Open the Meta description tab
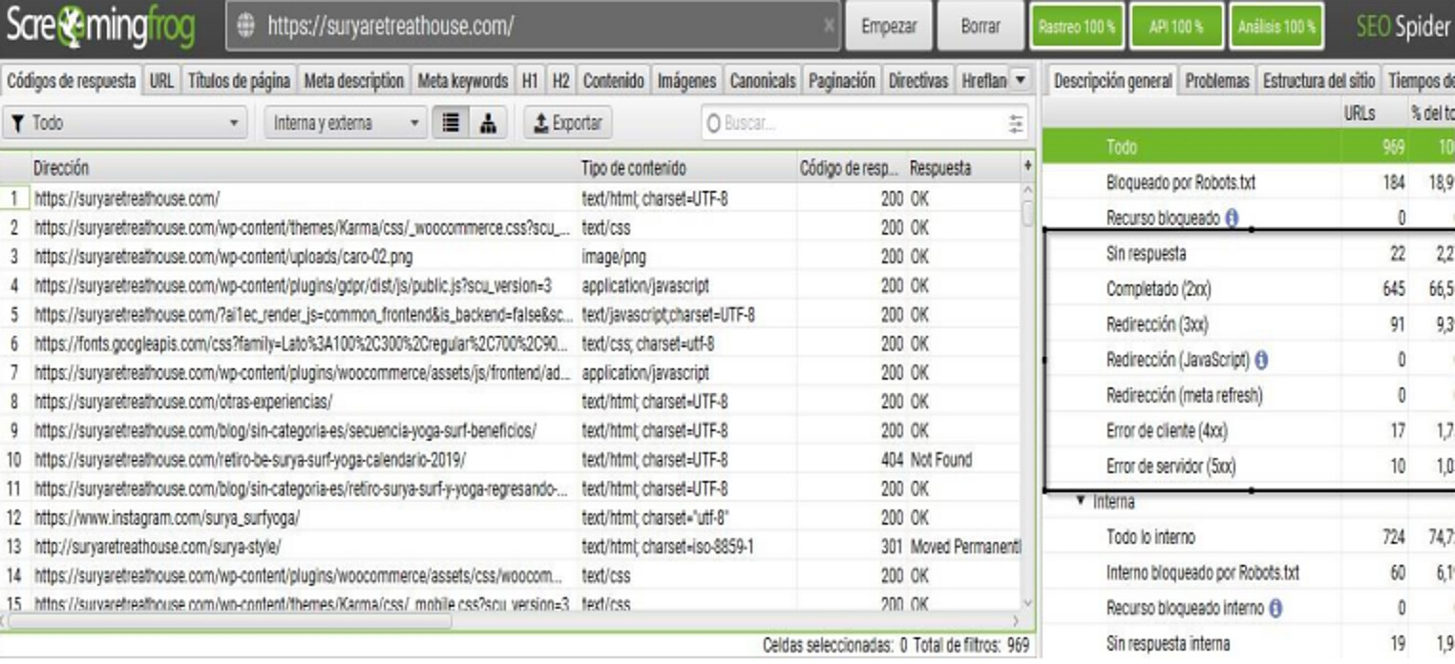 (x=354, y=81)
